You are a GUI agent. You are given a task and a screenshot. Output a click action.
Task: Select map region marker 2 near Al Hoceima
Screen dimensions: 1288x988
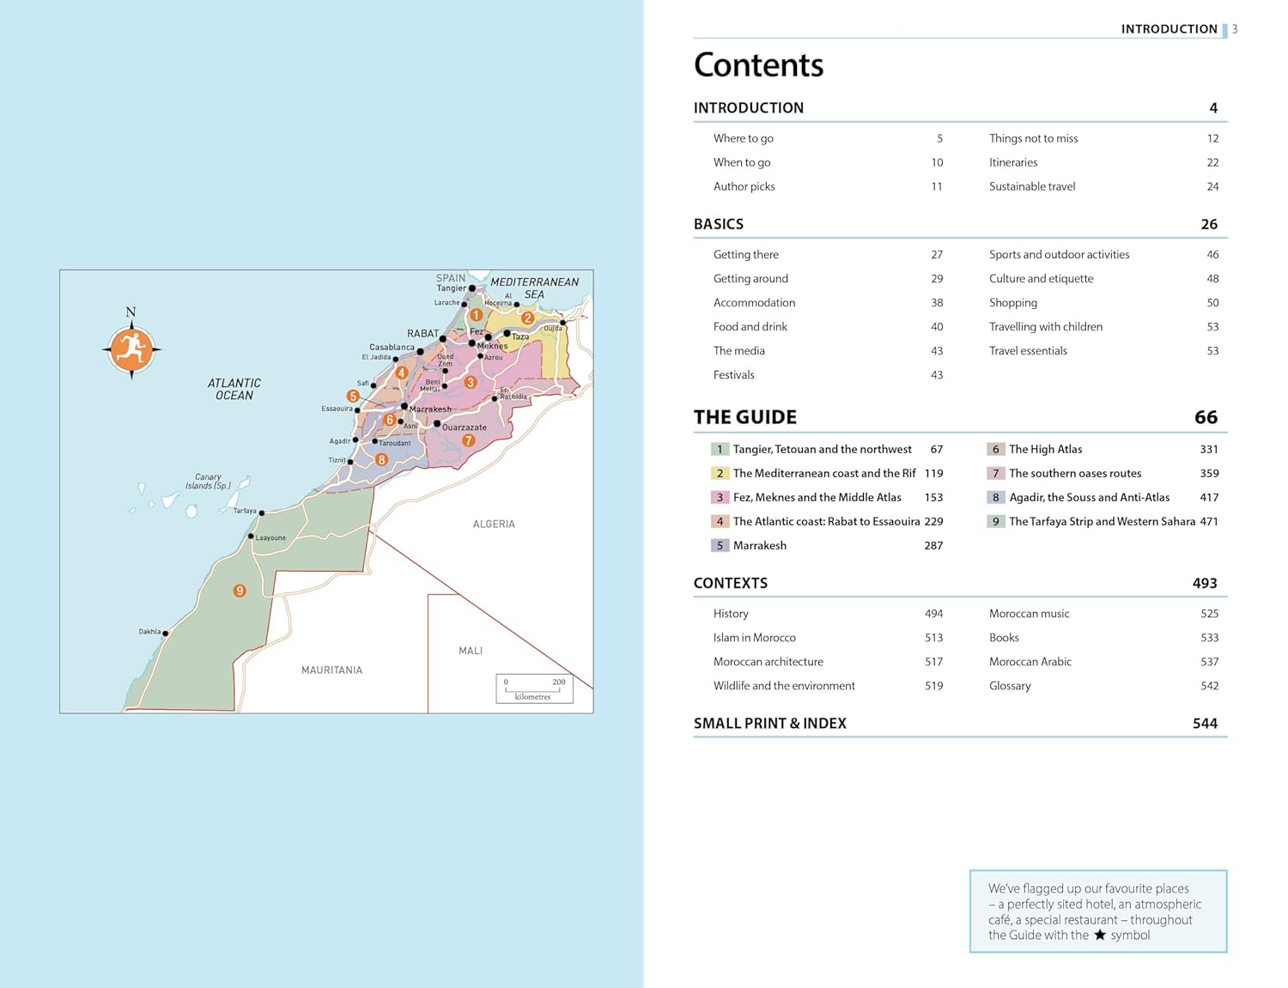pyautogui.click(x=528, y=318)
